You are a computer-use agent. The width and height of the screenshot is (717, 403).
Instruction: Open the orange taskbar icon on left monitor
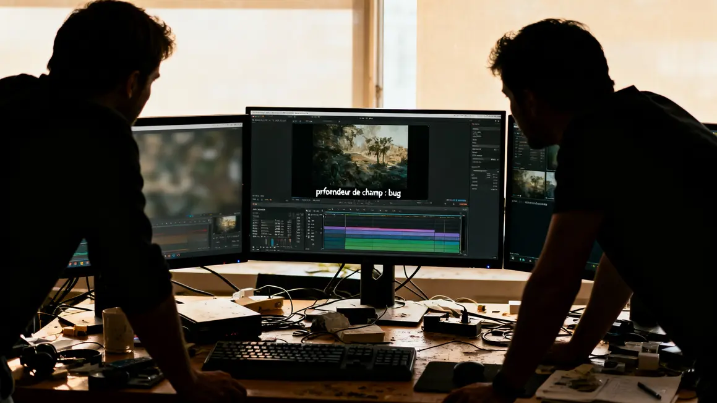point(169,256)
